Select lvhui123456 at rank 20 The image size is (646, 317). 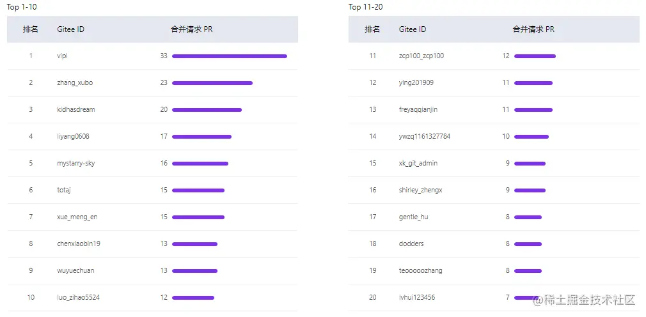coord(417,297)
